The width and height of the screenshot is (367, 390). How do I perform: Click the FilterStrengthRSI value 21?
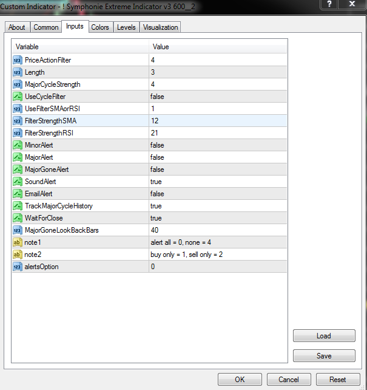coord(155,133)
